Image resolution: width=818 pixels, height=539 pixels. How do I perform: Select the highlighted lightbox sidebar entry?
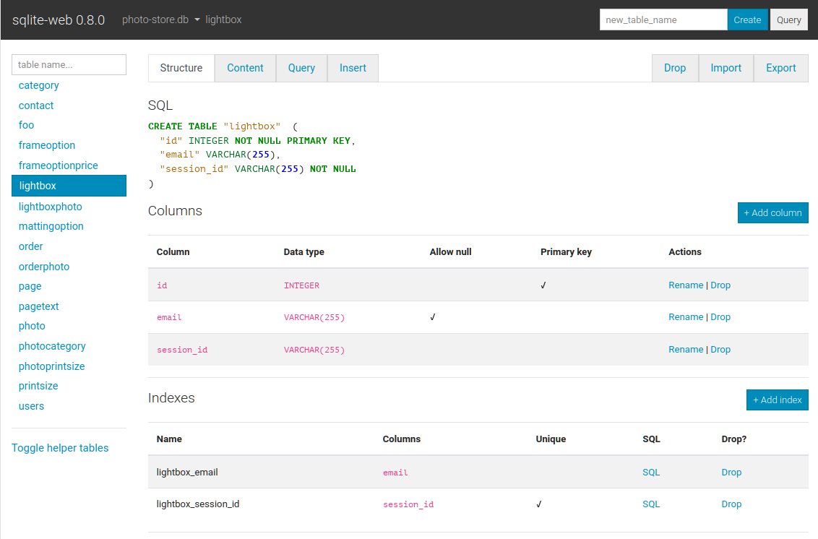click(69, 186)
